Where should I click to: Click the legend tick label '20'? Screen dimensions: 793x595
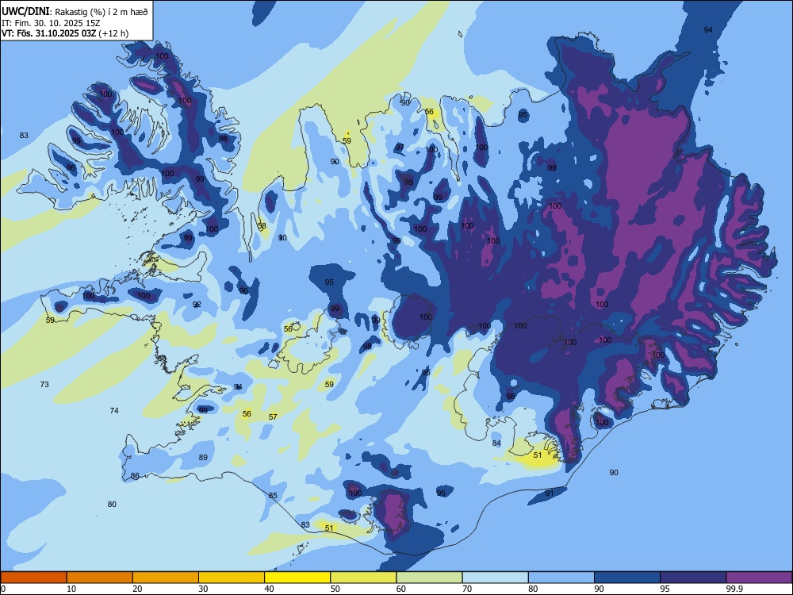(x=137, y=589)
